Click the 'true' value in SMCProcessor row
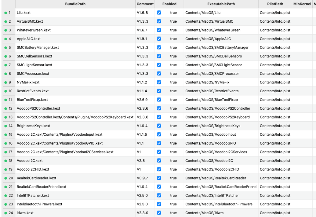The width and height of the screenshot is (316, 217). coord(173,73)
